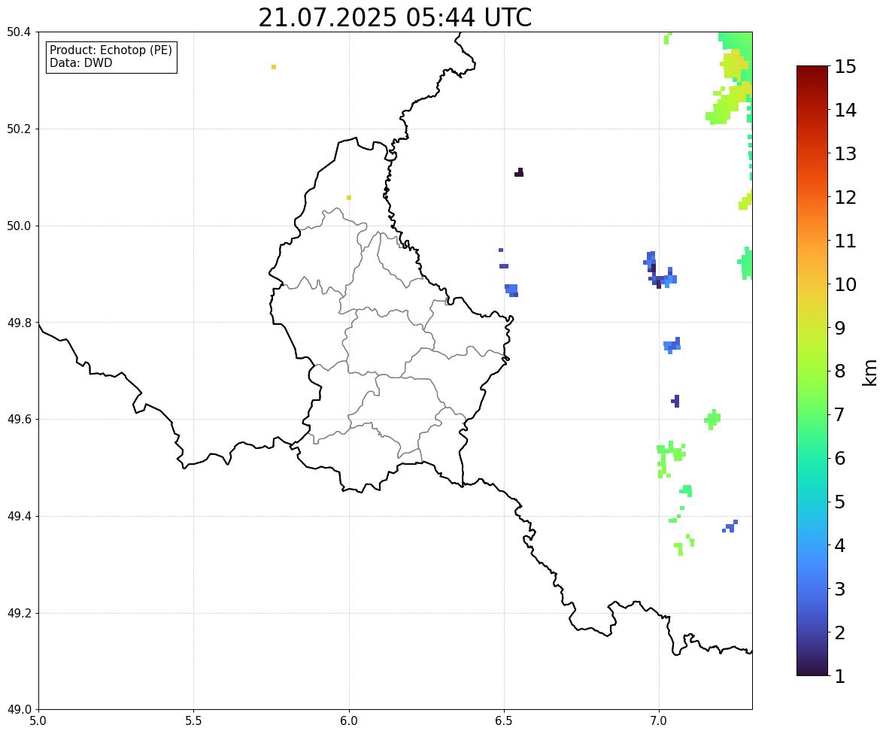Viewport: 886px width, 734px height.
Task: Click colorbar tick label '13'
Action: pos(845,153)
